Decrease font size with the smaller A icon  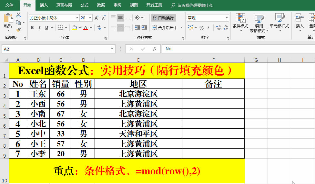pyautogui.click(x=104, y=18)
